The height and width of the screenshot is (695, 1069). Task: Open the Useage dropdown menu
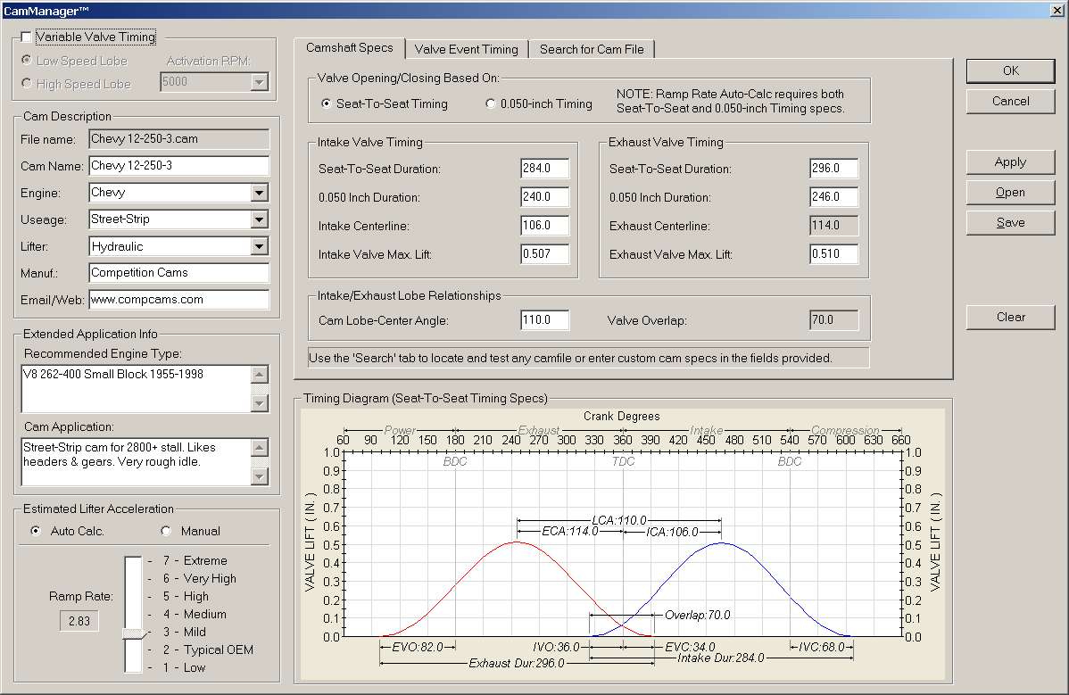point(259,219)
